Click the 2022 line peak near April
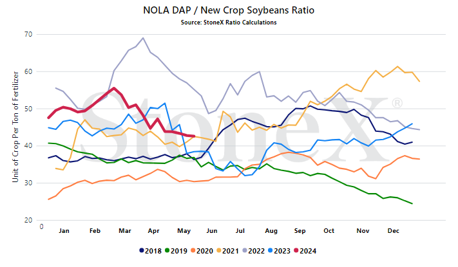This screenshot has height=267, width=458. (x=143, y=38)
